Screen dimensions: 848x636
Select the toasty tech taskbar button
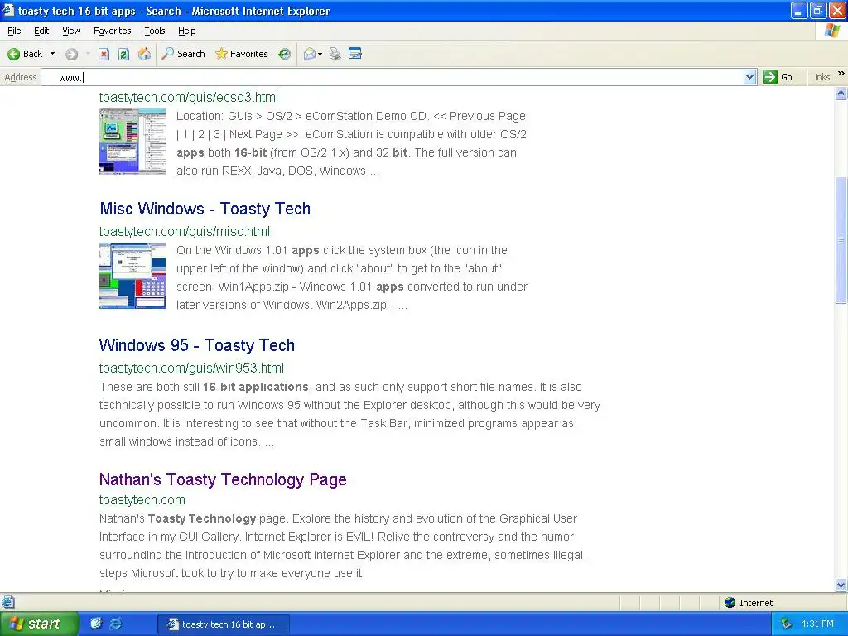(x=224, y=624)
